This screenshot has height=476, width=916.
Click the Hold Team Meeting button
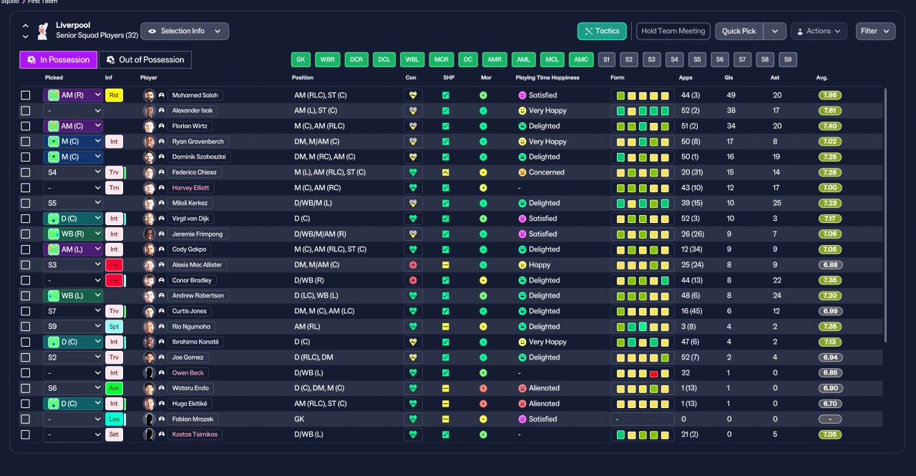click(x=673, y=31)
